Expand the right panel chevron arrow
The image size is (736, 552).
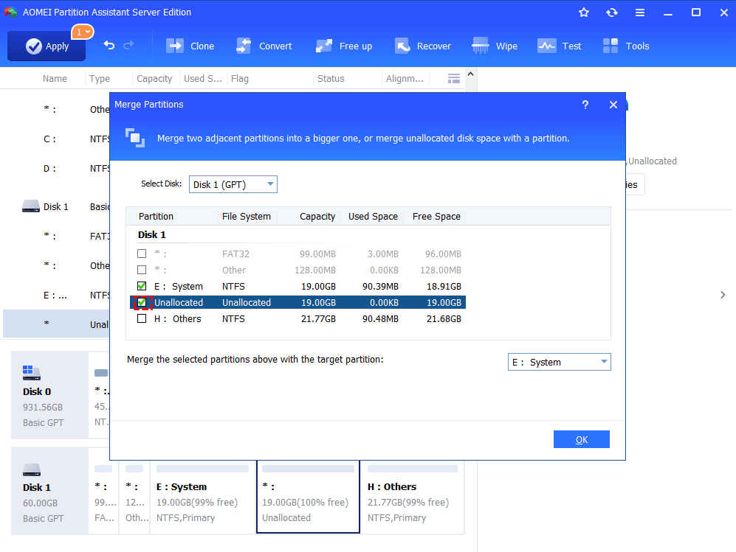pos(723,295)
